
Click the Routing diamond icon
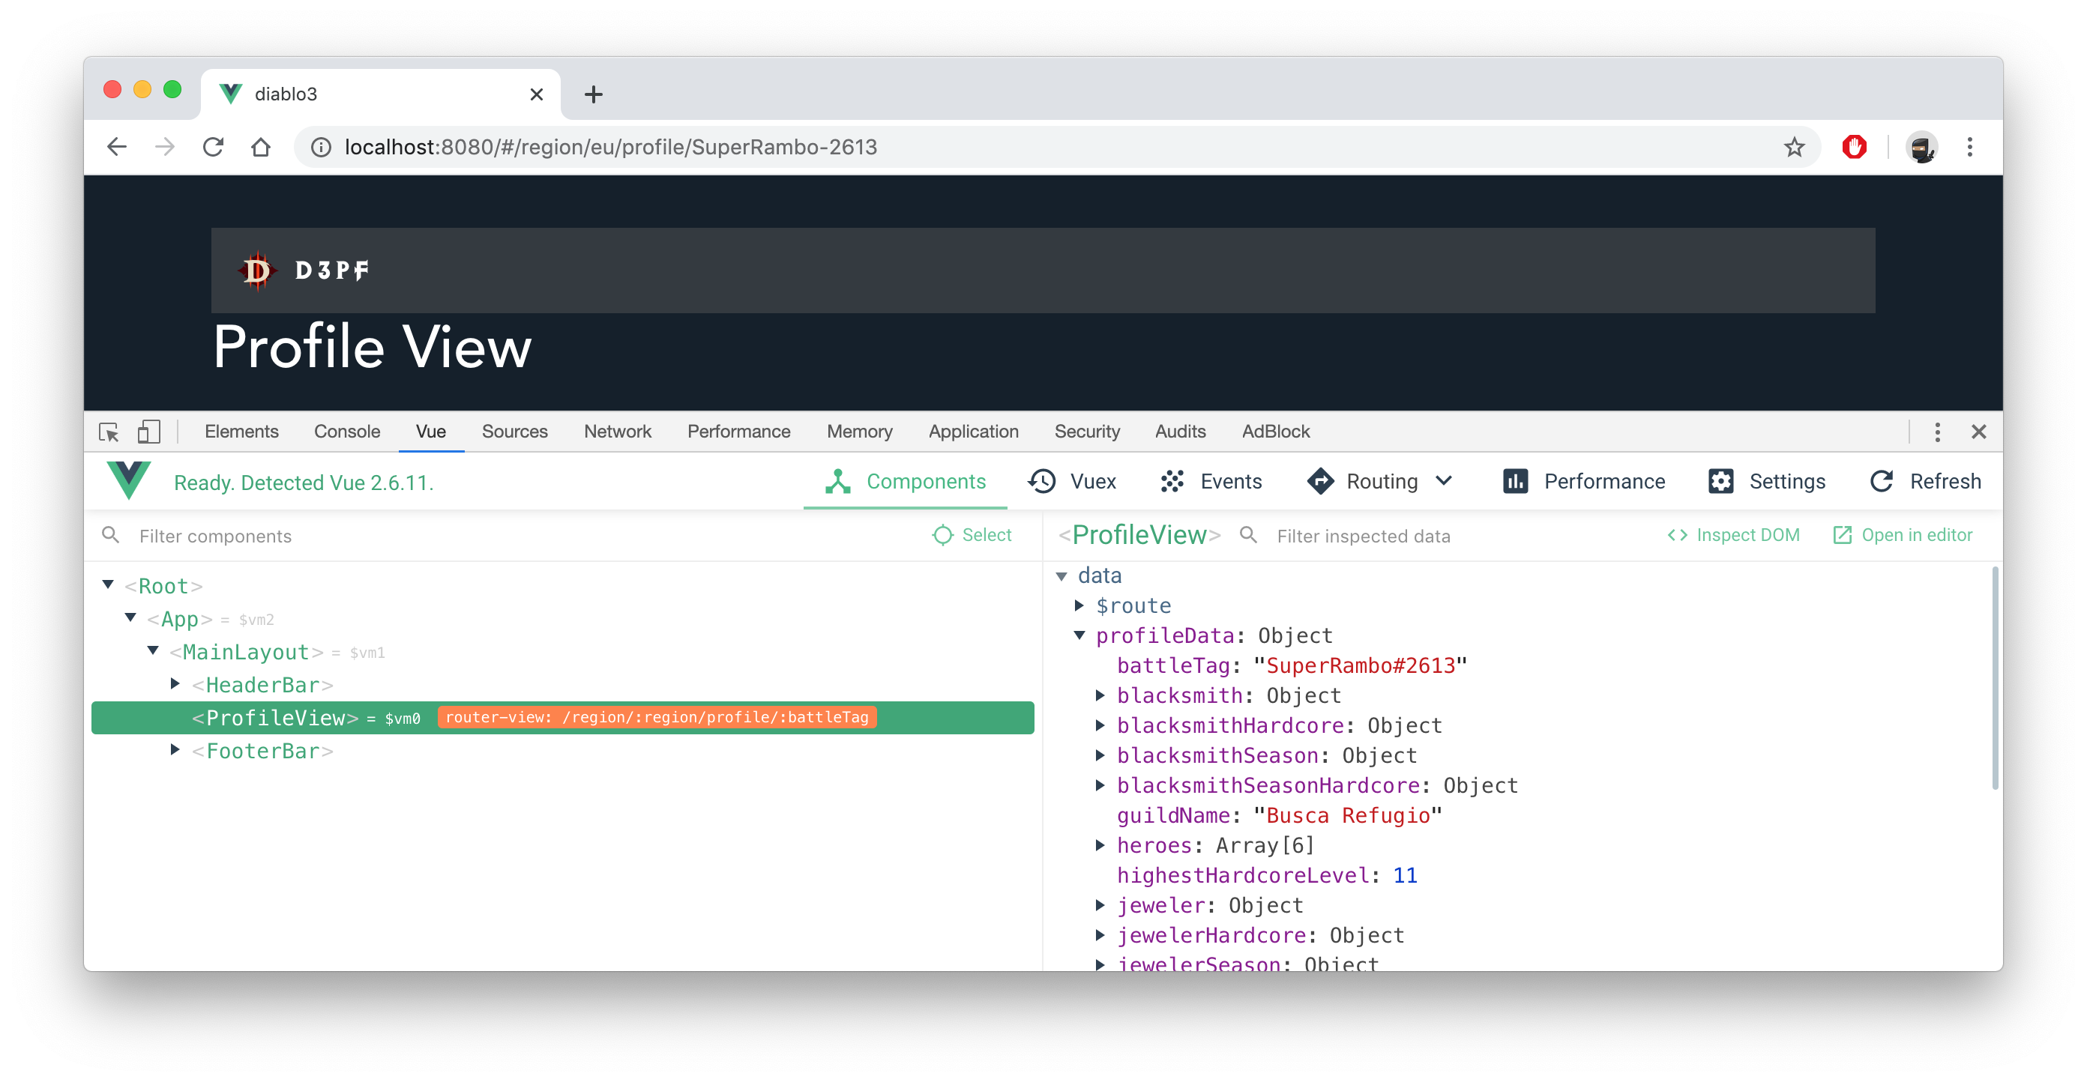(1321, 481)
